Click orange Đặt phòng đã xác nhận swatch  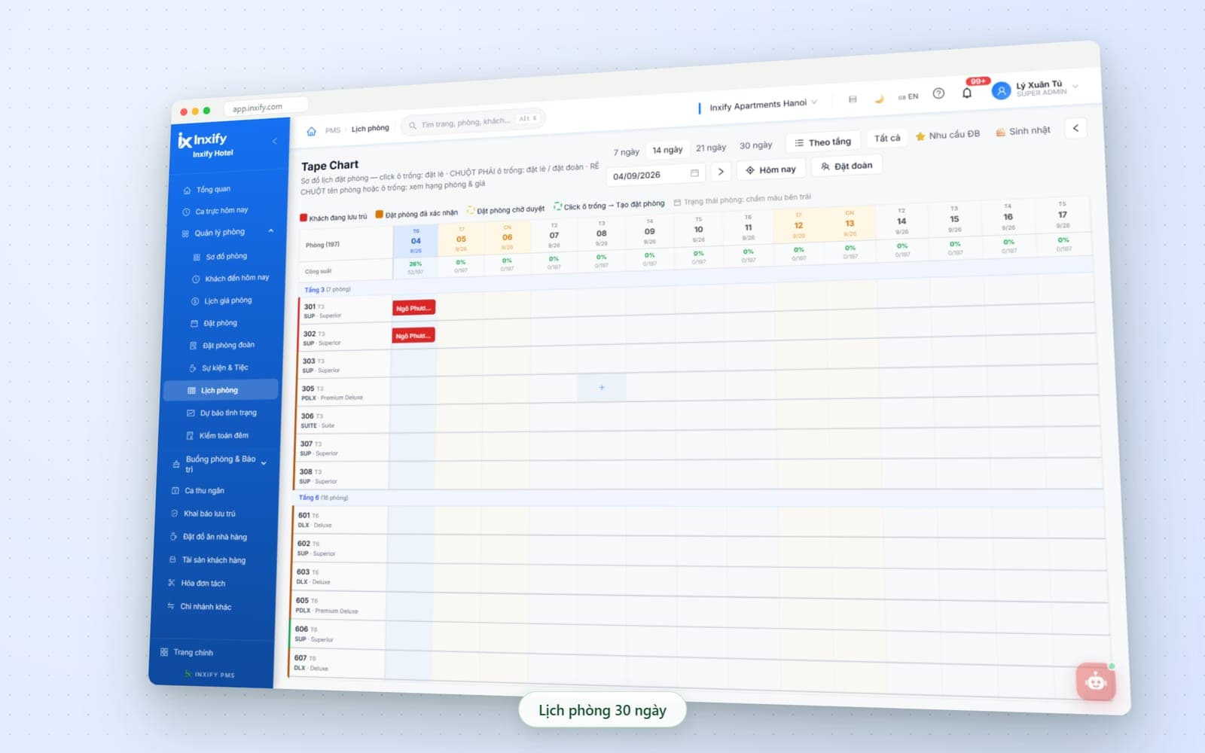click(x=380, y=214)
